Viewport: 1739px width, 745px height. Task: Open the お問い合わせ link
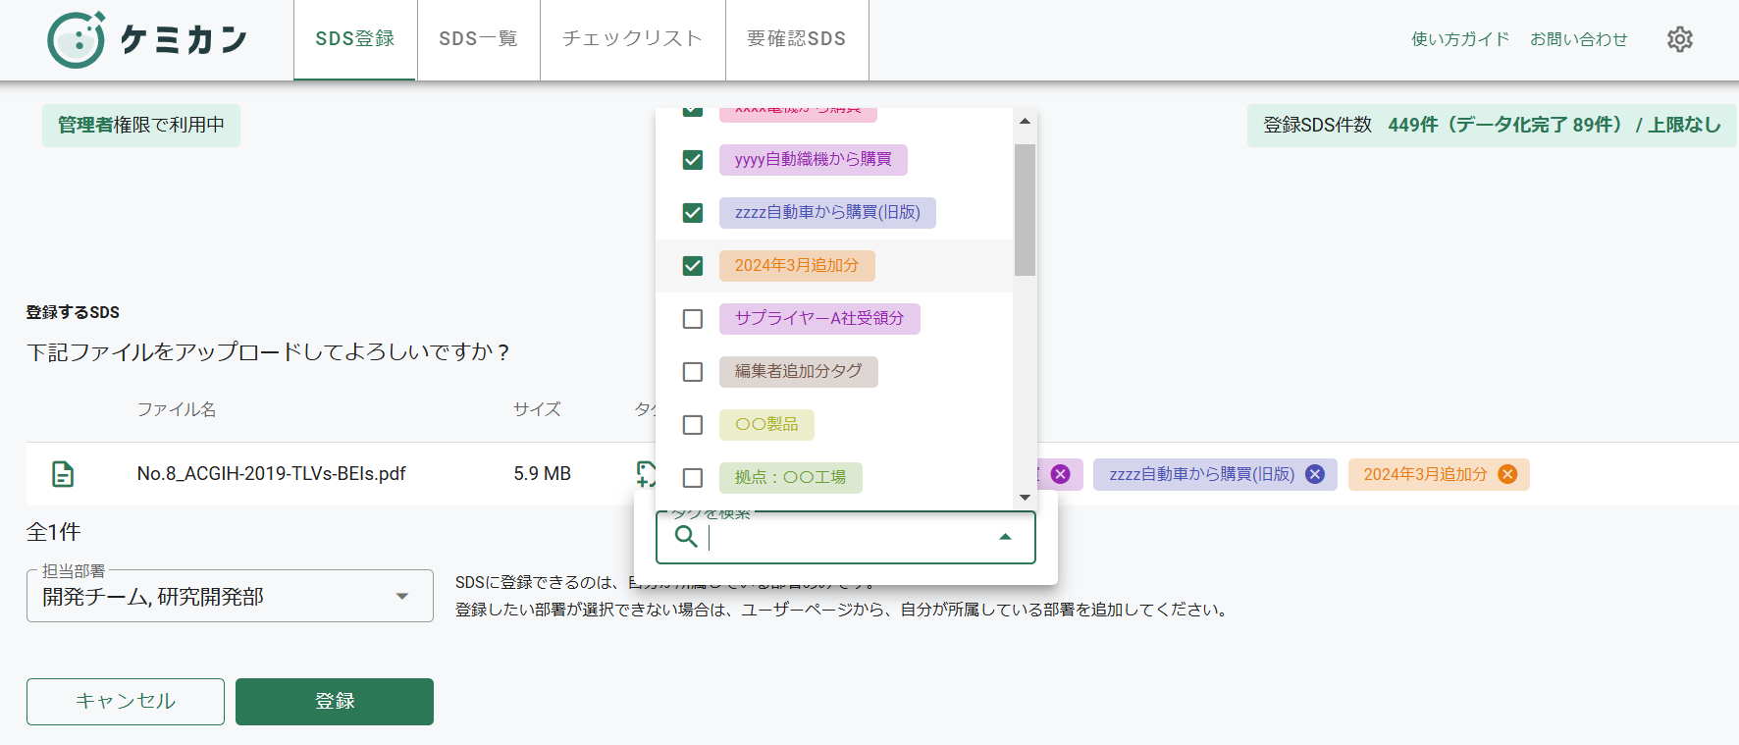coord(1579,39)
